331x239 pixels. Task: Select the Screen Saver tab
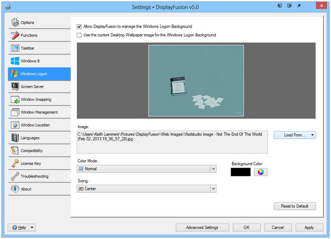coord(39,86)
